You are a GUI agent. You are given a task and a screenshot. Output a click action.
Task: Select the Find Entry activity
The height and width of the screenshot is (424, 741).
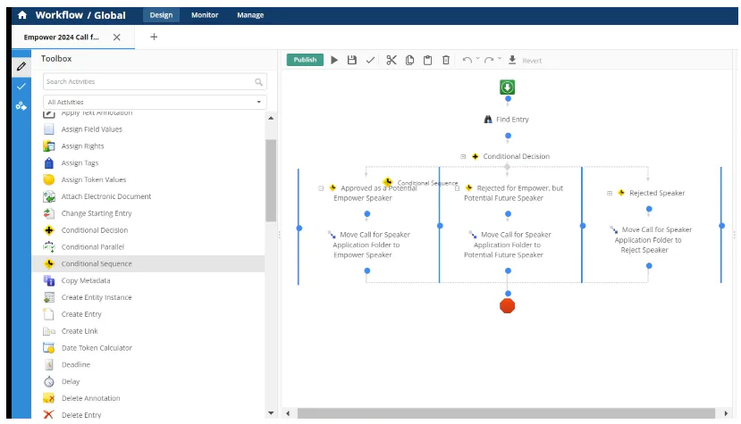click(x=506, y=120)
